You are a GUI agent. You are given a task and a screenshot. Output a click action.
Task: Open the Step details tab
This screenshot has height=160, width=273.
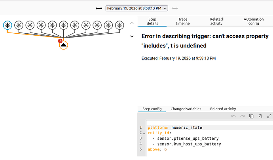point(152,21)
